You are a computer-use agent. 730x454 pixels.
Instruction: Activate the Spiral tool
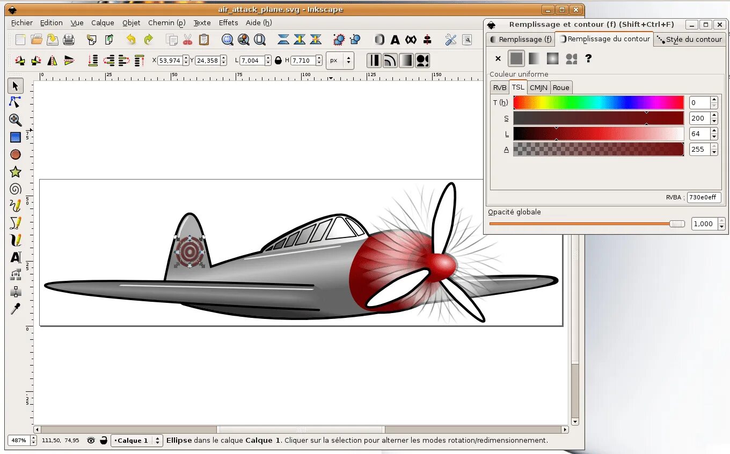point(15,189)
